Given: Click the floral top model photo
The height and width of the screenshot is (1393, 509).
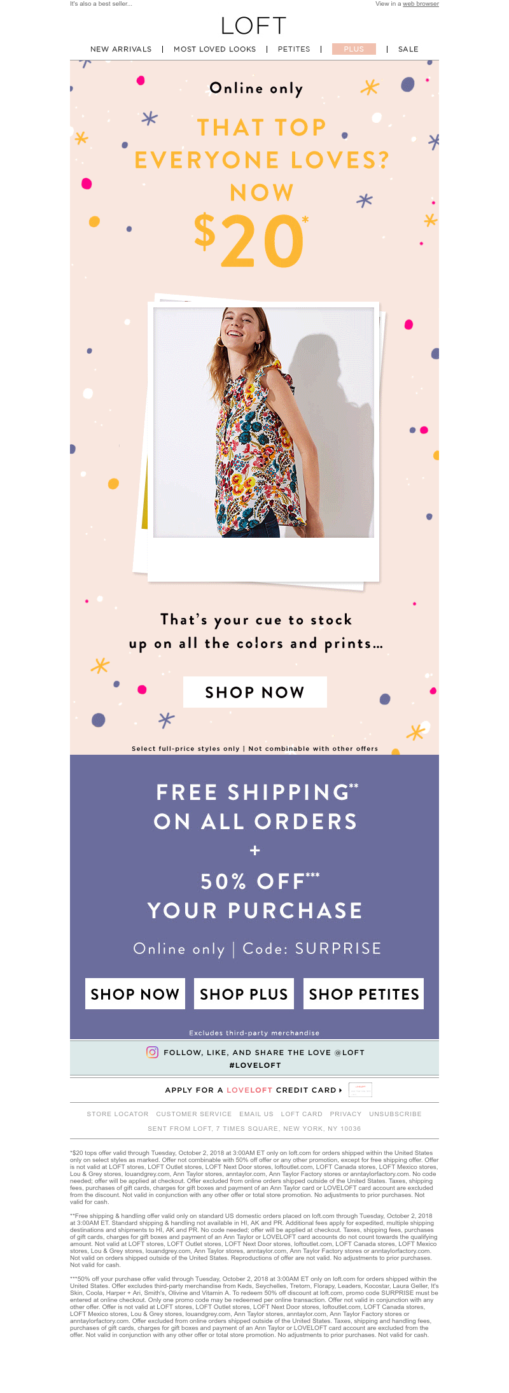Looking at the screenshot, I should click(263, 423).
